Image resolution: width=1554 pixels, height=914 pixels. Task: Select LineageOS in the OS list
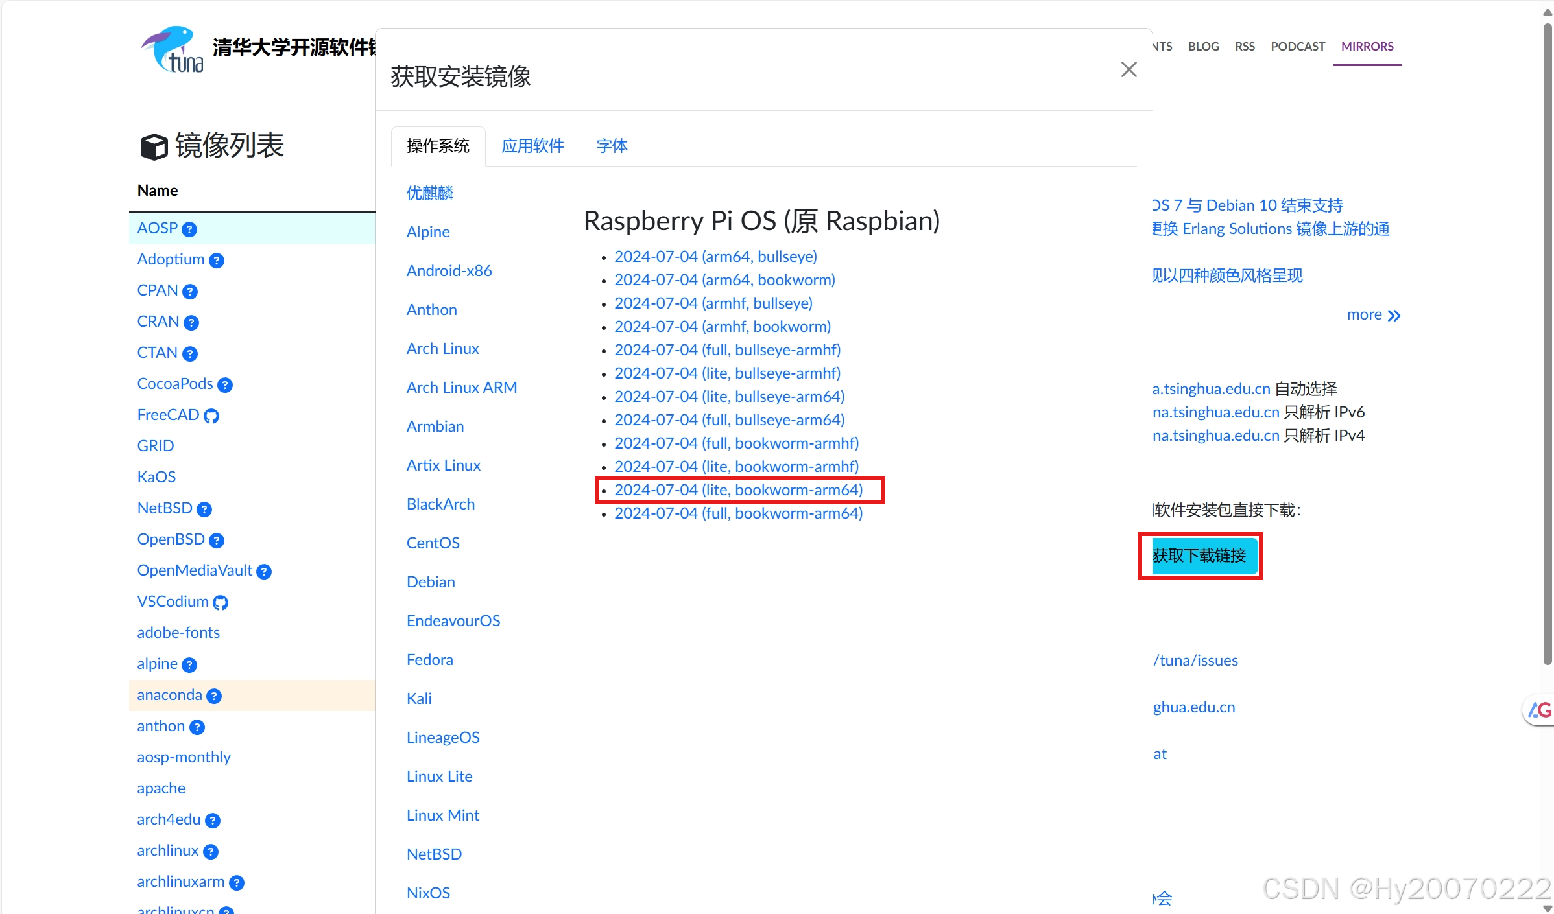tap(443, 738)
